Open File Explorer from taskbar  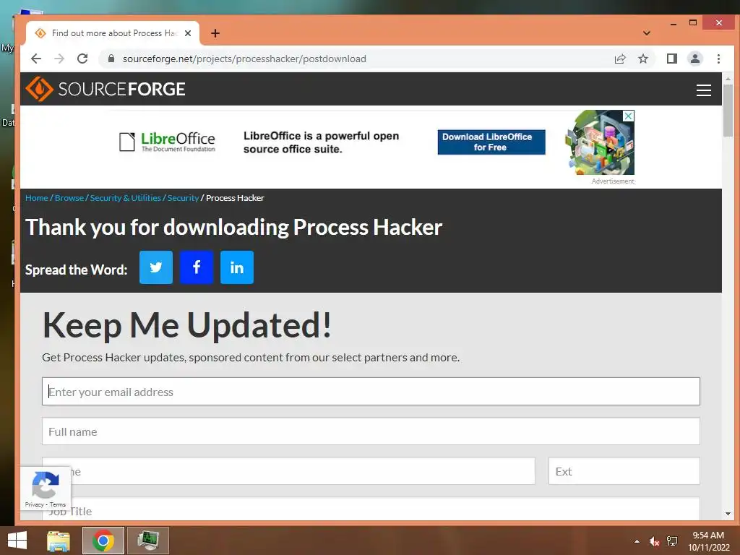click(59, 541)
